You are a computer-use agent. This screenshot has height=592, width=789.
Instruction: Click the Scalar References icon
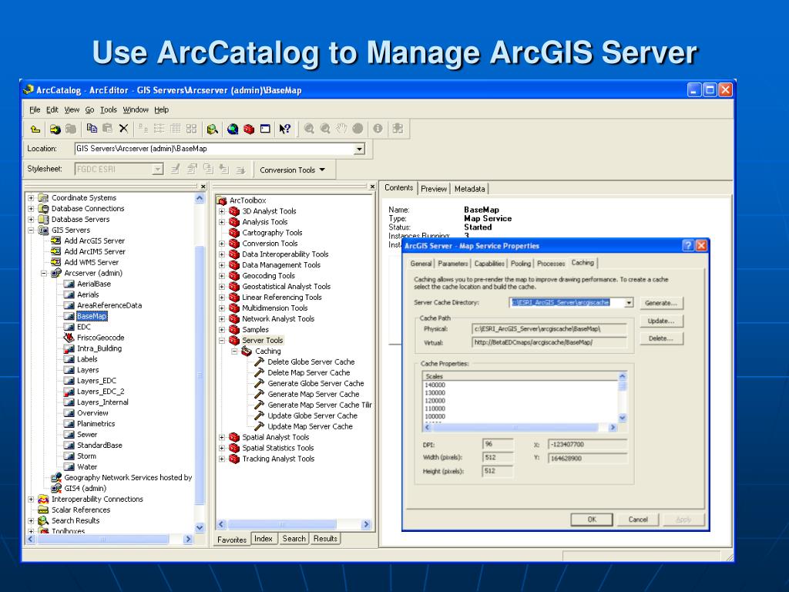pyautogui.click(x=43, y=510)
